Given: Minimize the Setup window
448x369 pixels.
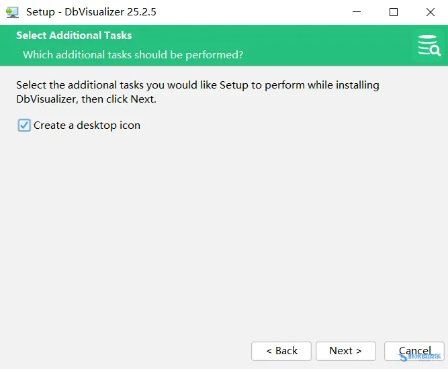Looking at the screenshot, I should (357, 12).
